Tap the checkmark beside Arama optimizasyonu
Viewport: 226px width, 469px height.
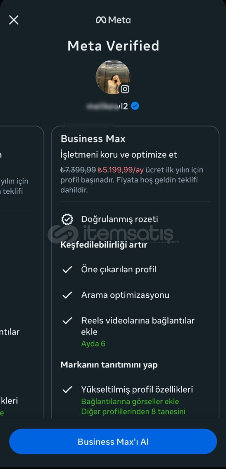pos(67,295)
